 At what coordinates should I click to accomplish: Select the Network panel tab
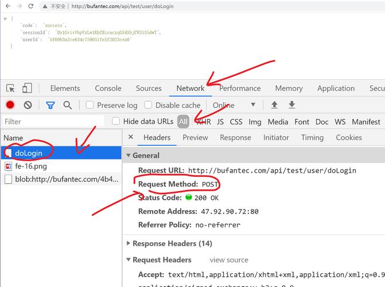[x=190, y=88]
